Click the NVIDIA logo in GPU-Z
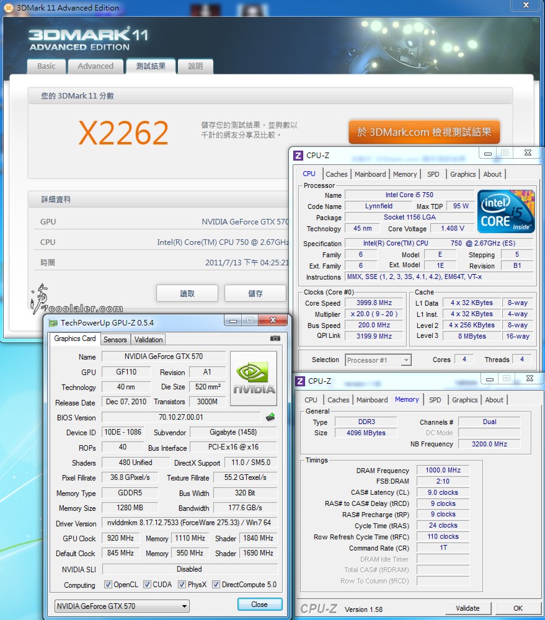The height and width of the screenshot is (620, 545). (x=254, y=379)
